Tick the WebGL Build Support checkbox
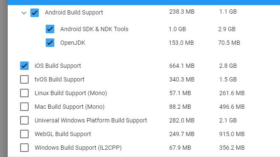Screen dimensions: 280x157 tap(24, 134)
